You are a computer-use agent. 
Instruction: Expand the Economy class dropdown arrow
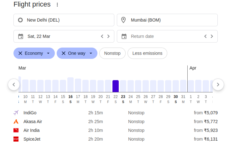pos(48,53)
